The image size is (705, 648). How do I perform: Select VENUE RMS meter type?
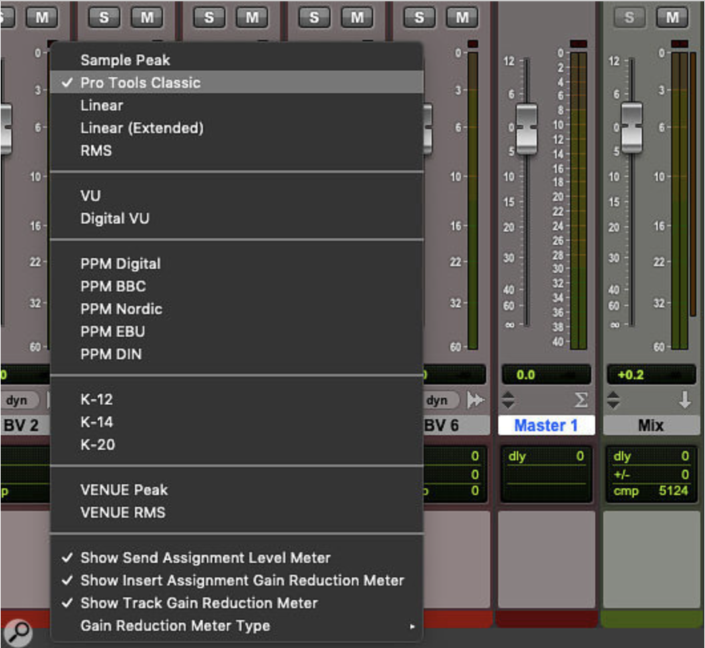[x=237, y=512]
